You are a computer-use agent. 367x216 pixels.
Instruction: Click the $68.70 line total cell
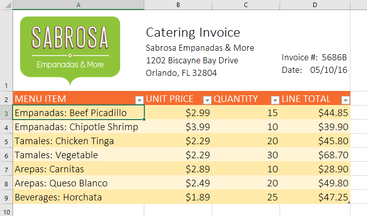314,155
